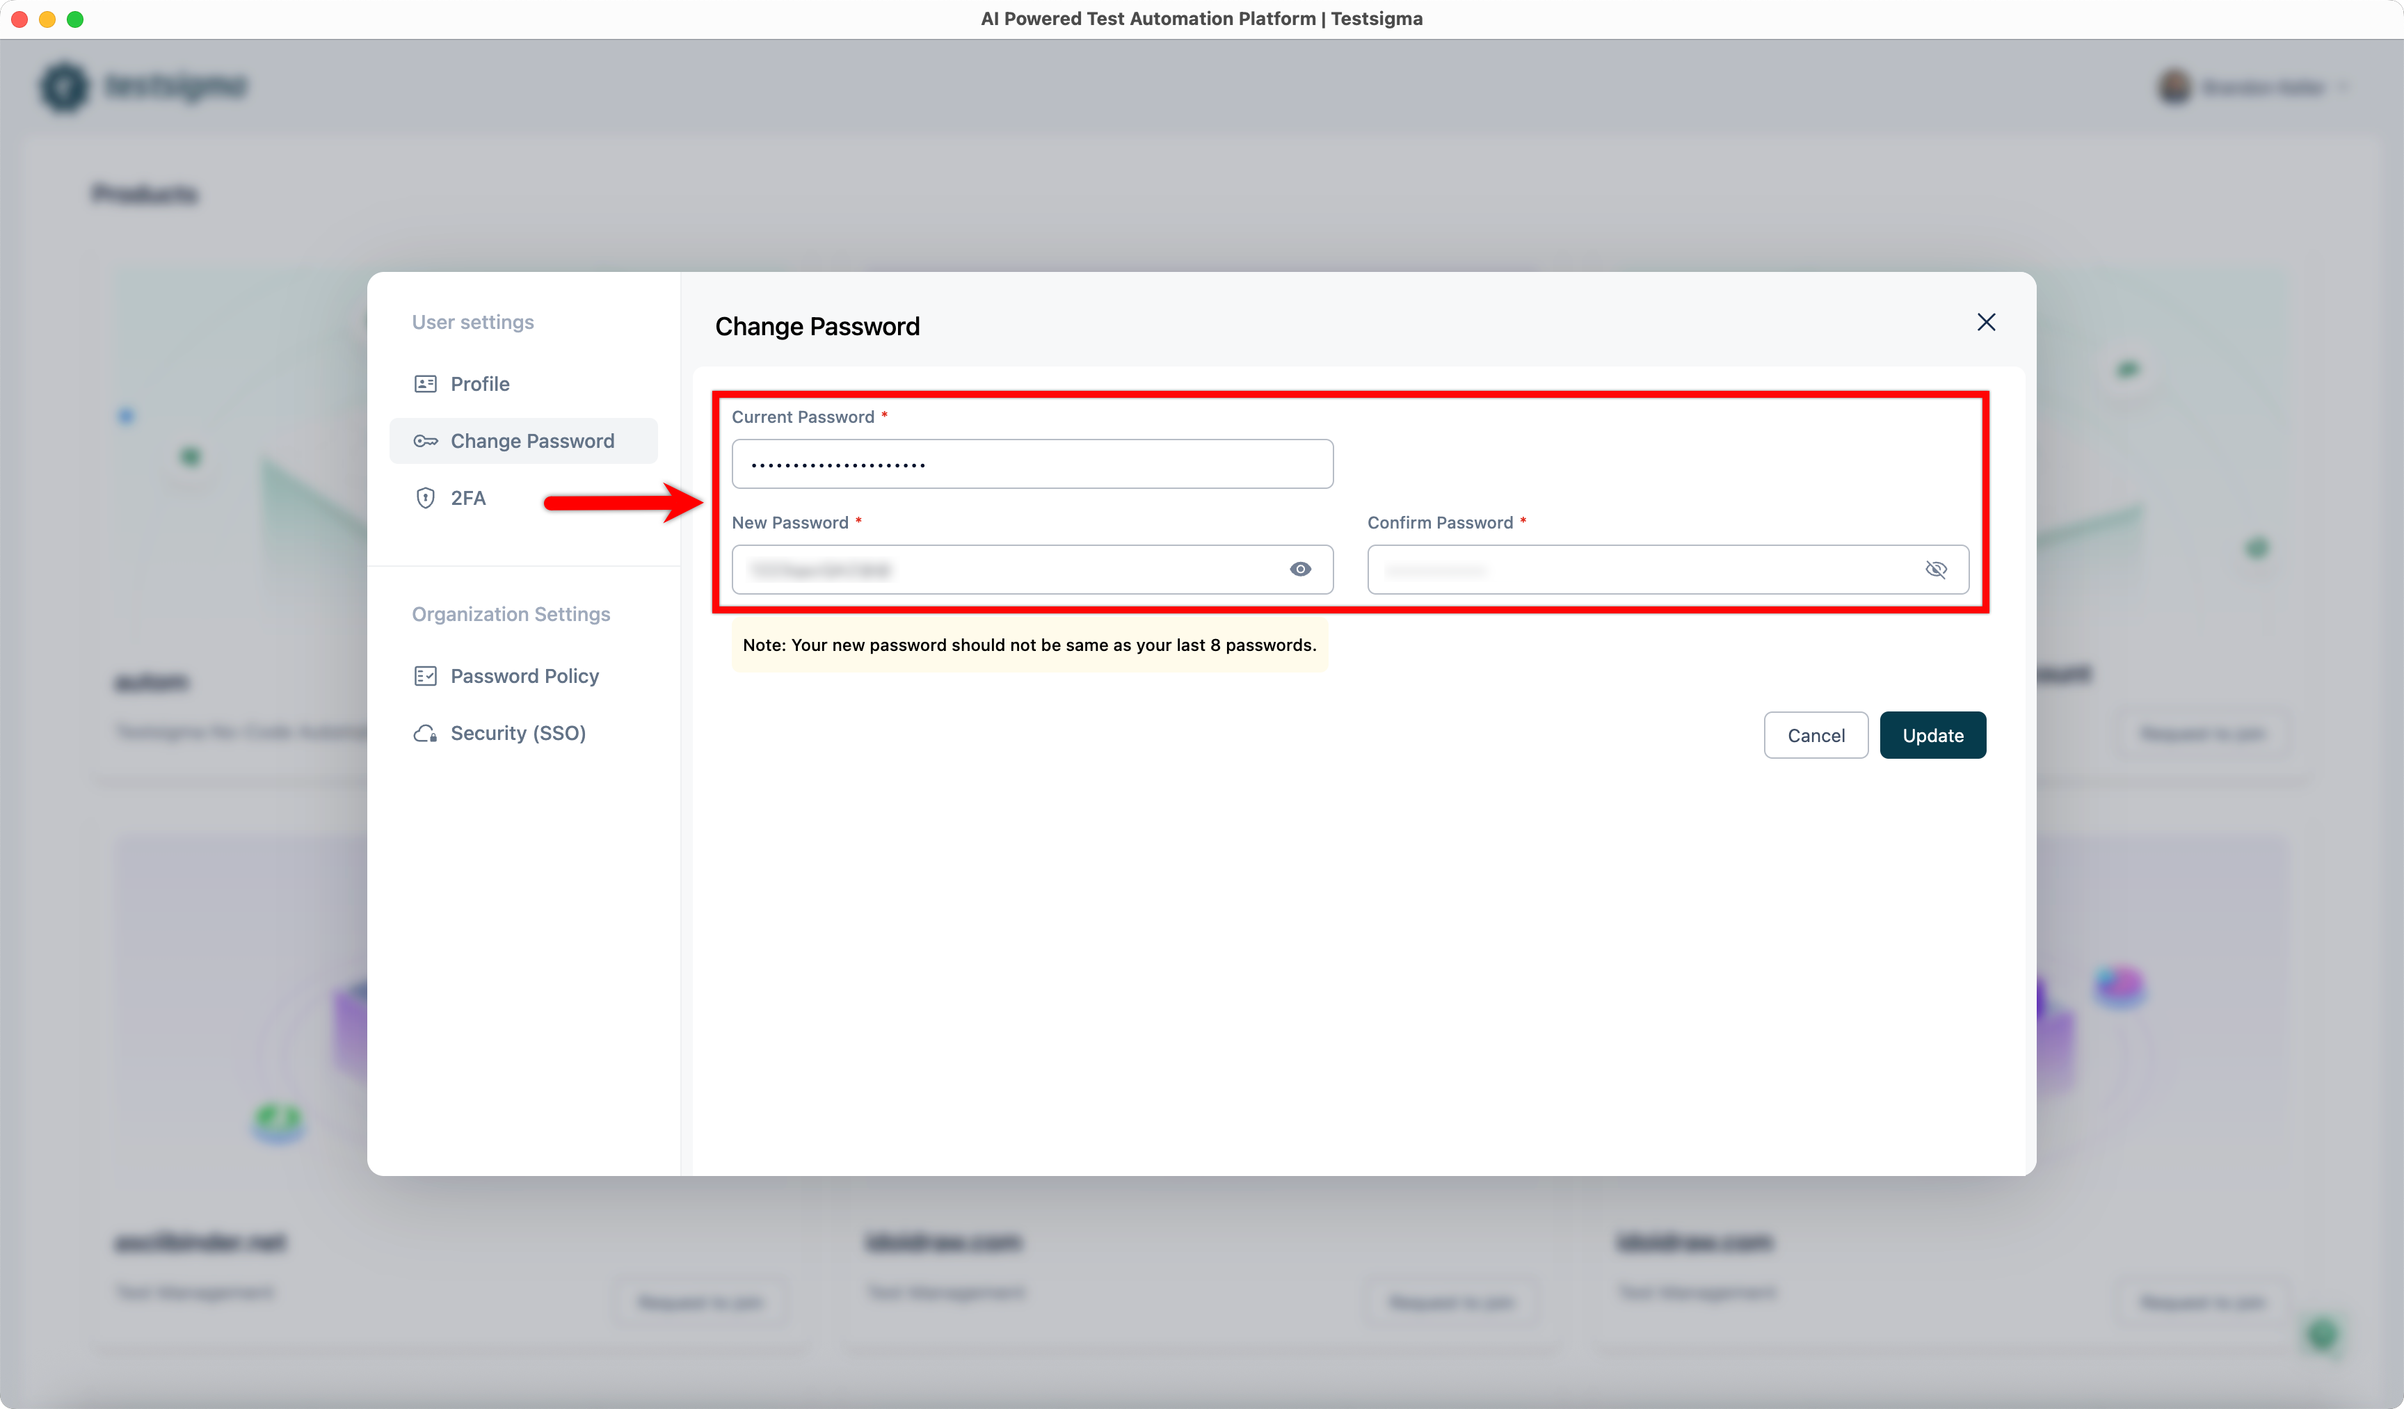
Task: Show the New Password with the eye toggle
Action: point(1301,569)
